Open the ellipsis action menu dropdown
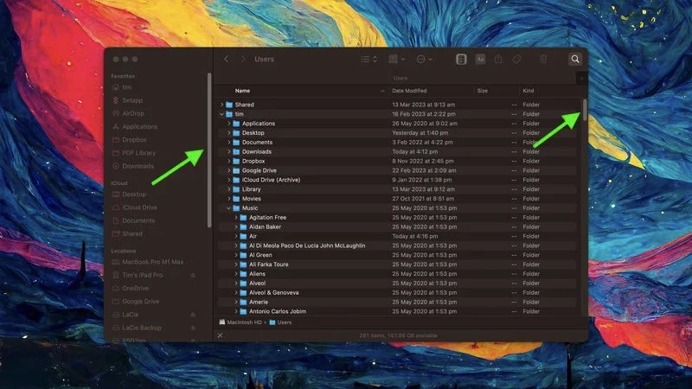The height and width of the screenshot is (389, 692). click(425, 59)
